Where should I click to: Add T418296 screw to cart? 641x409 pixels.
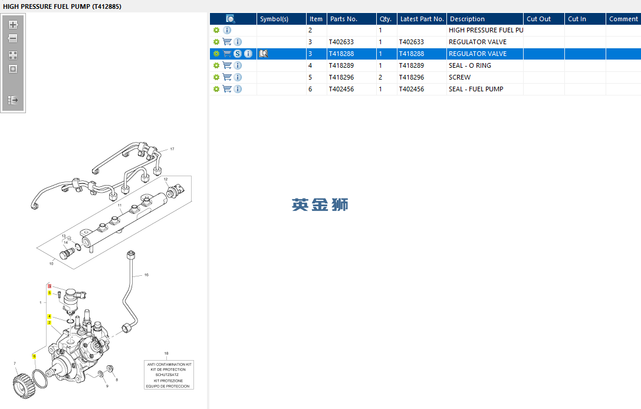pos(227,77)
